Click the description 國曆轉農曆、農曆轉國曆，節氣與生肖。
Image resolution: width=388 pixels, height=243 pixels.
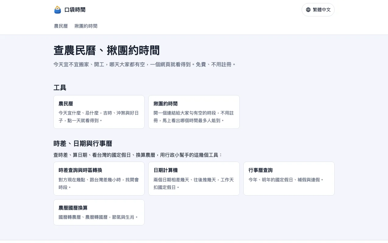point(99,217)
